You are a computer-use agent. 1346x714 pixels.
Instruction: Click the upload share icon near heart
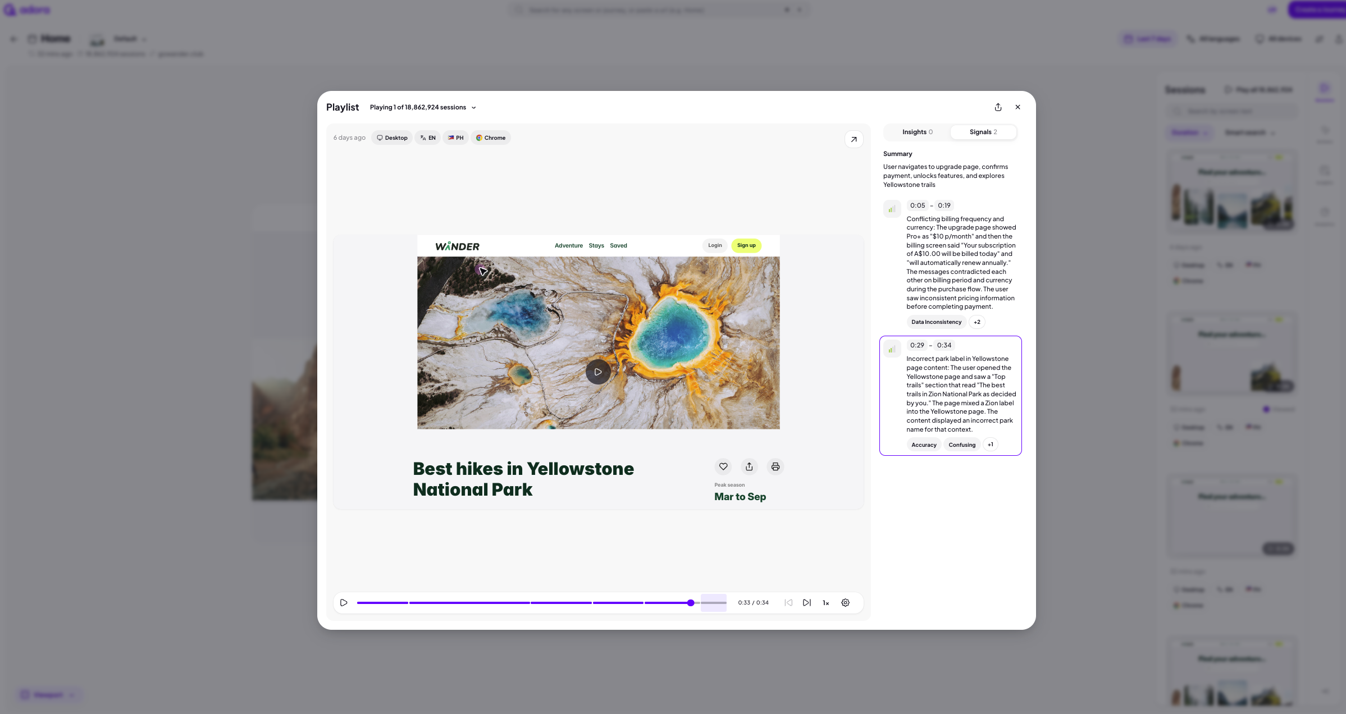[x=749, y=466]
